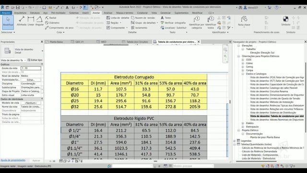Click the Ø25 cell in Eletroduto Corrugado
Viewport: 307px width, 173px height.
[75, 101]
